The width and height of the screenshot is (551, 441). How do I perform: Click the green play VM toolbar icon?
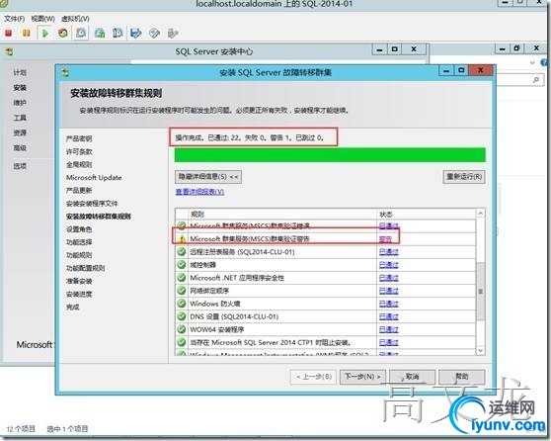coord(45,33)
